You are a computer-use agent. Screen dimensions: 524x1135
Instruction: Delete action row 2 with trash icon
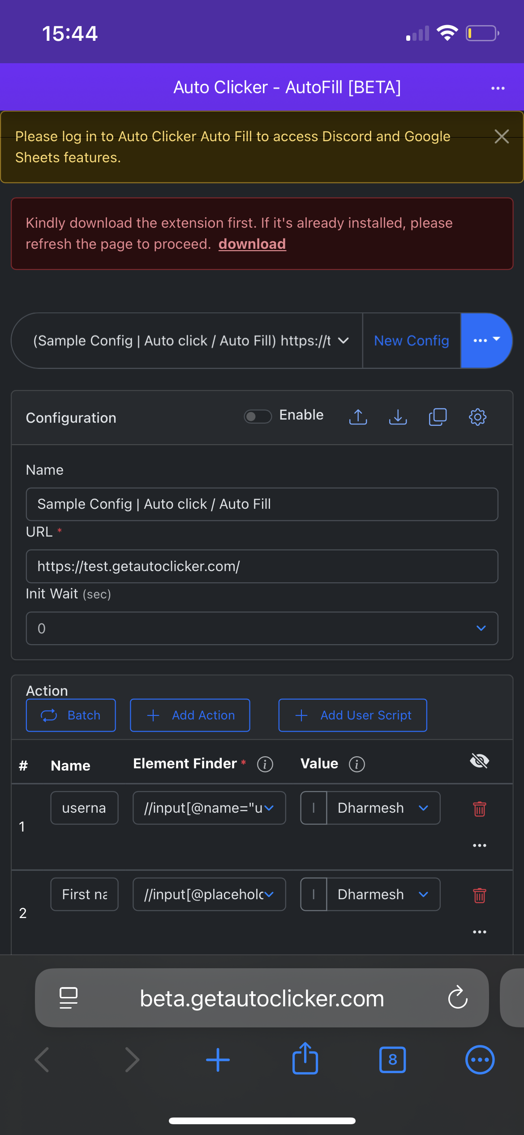click(479, 895)
